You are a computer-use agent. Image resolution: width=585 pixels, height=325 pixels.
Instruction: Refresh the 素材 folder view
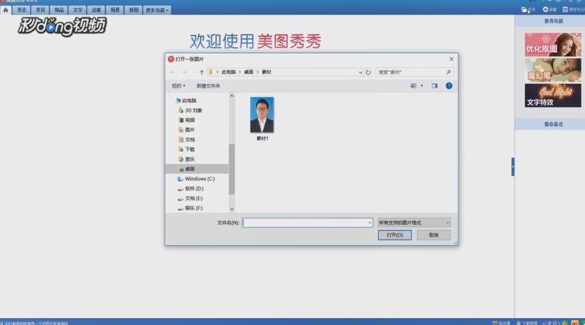coord(368,73)
